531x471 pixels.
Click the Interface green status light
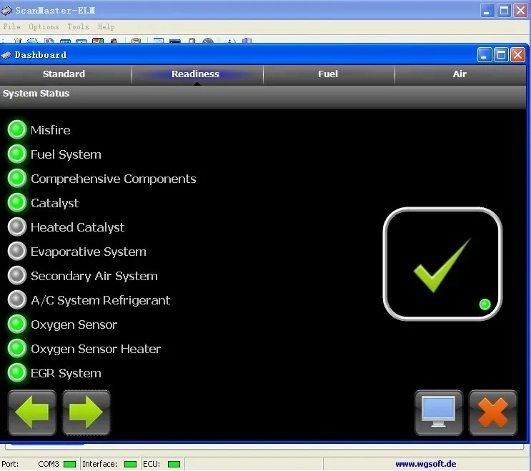coord(130,464)
